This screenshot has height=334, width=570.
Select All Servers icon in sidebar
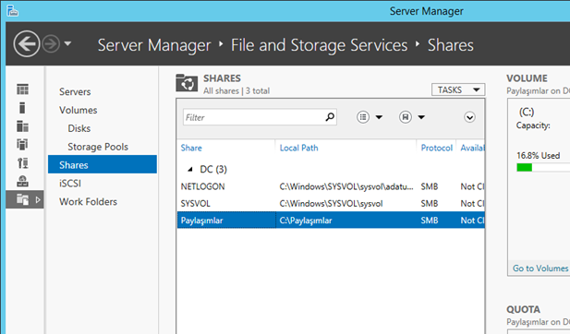pyautogui.click(x=22, y=126)
